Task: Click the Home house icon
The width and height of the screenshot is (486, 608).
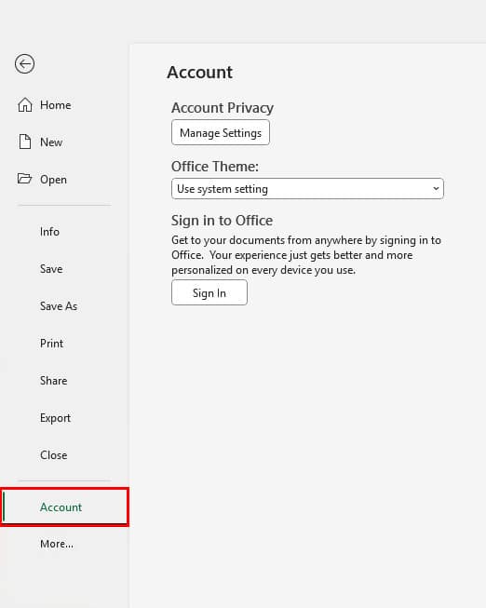Action: (25, 104)
